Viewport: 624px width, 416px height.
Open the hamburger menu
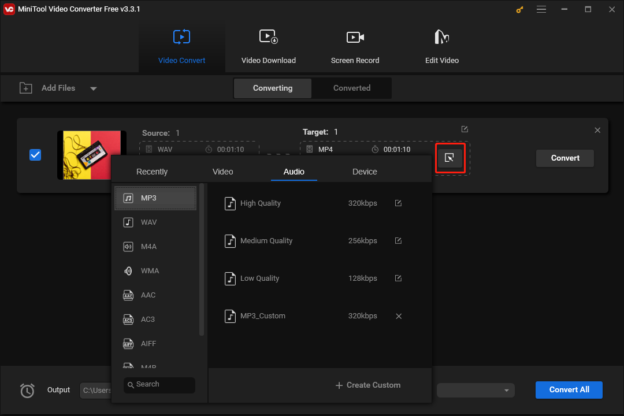pyautogui.click(x=541, y=9)
